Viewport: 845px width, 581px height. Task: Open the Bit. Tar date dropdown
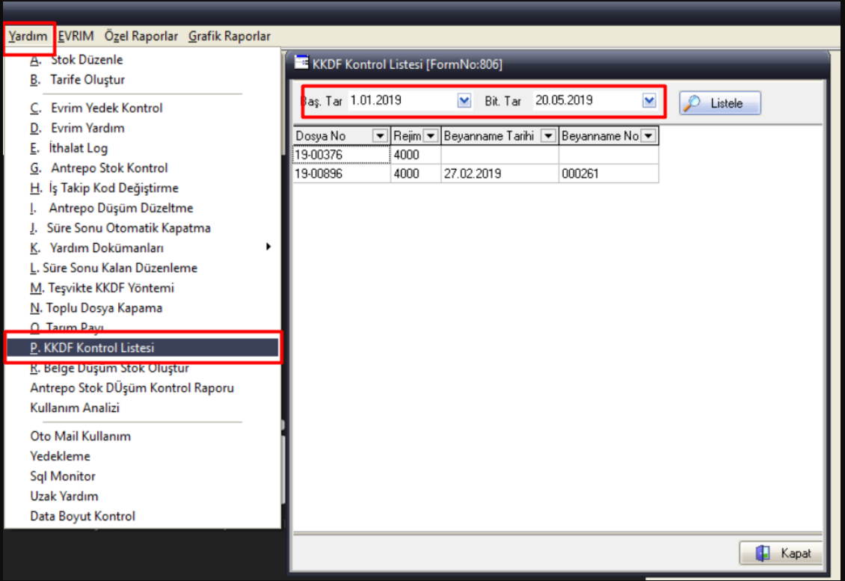tap(649, 101)
